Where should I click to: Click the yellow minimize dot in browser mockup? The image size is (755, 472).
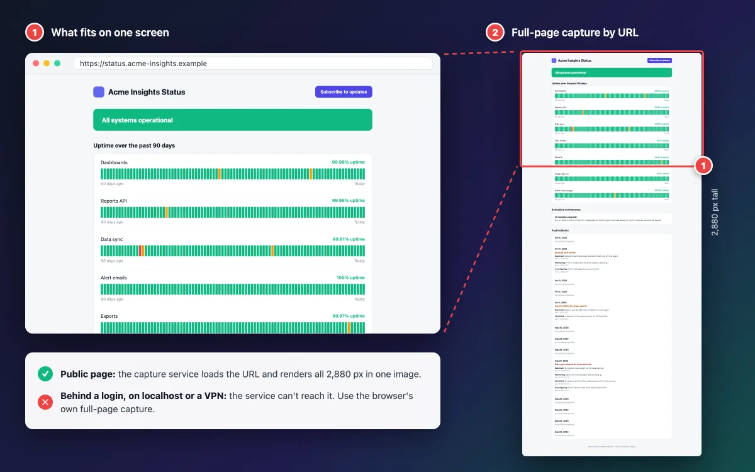[x=47, y=64]
